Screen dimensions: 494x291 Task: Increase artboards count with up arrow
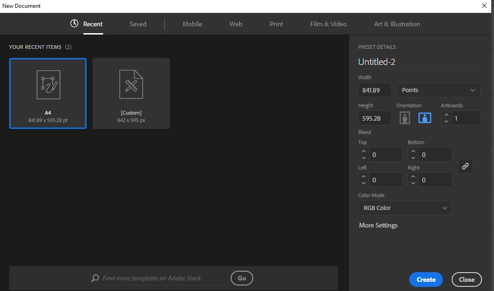pos(446,115)
